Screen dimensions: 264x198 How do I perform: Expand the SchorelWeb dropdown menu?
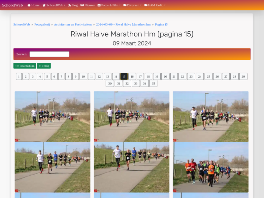click(54, 5)
